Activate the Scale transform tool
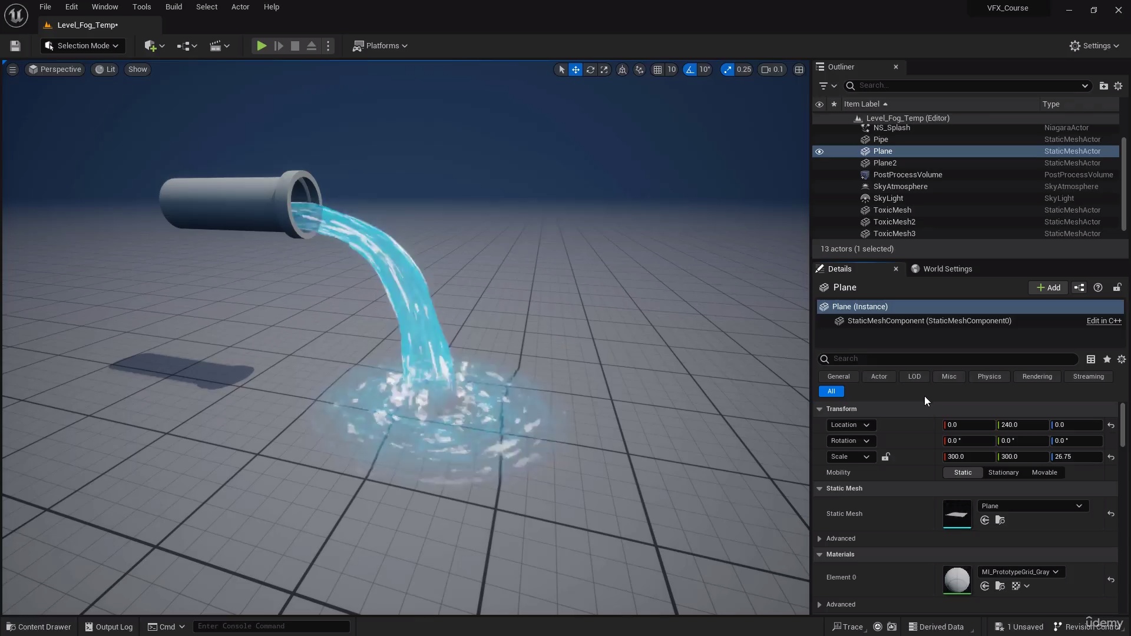This screenshot has width=1131, height=636. [605, 69]
